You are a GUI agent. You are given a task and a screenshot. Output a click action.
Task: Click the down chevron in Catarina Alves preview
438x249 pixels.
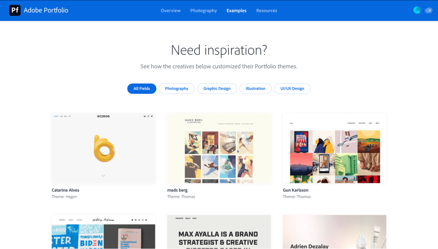103,176
